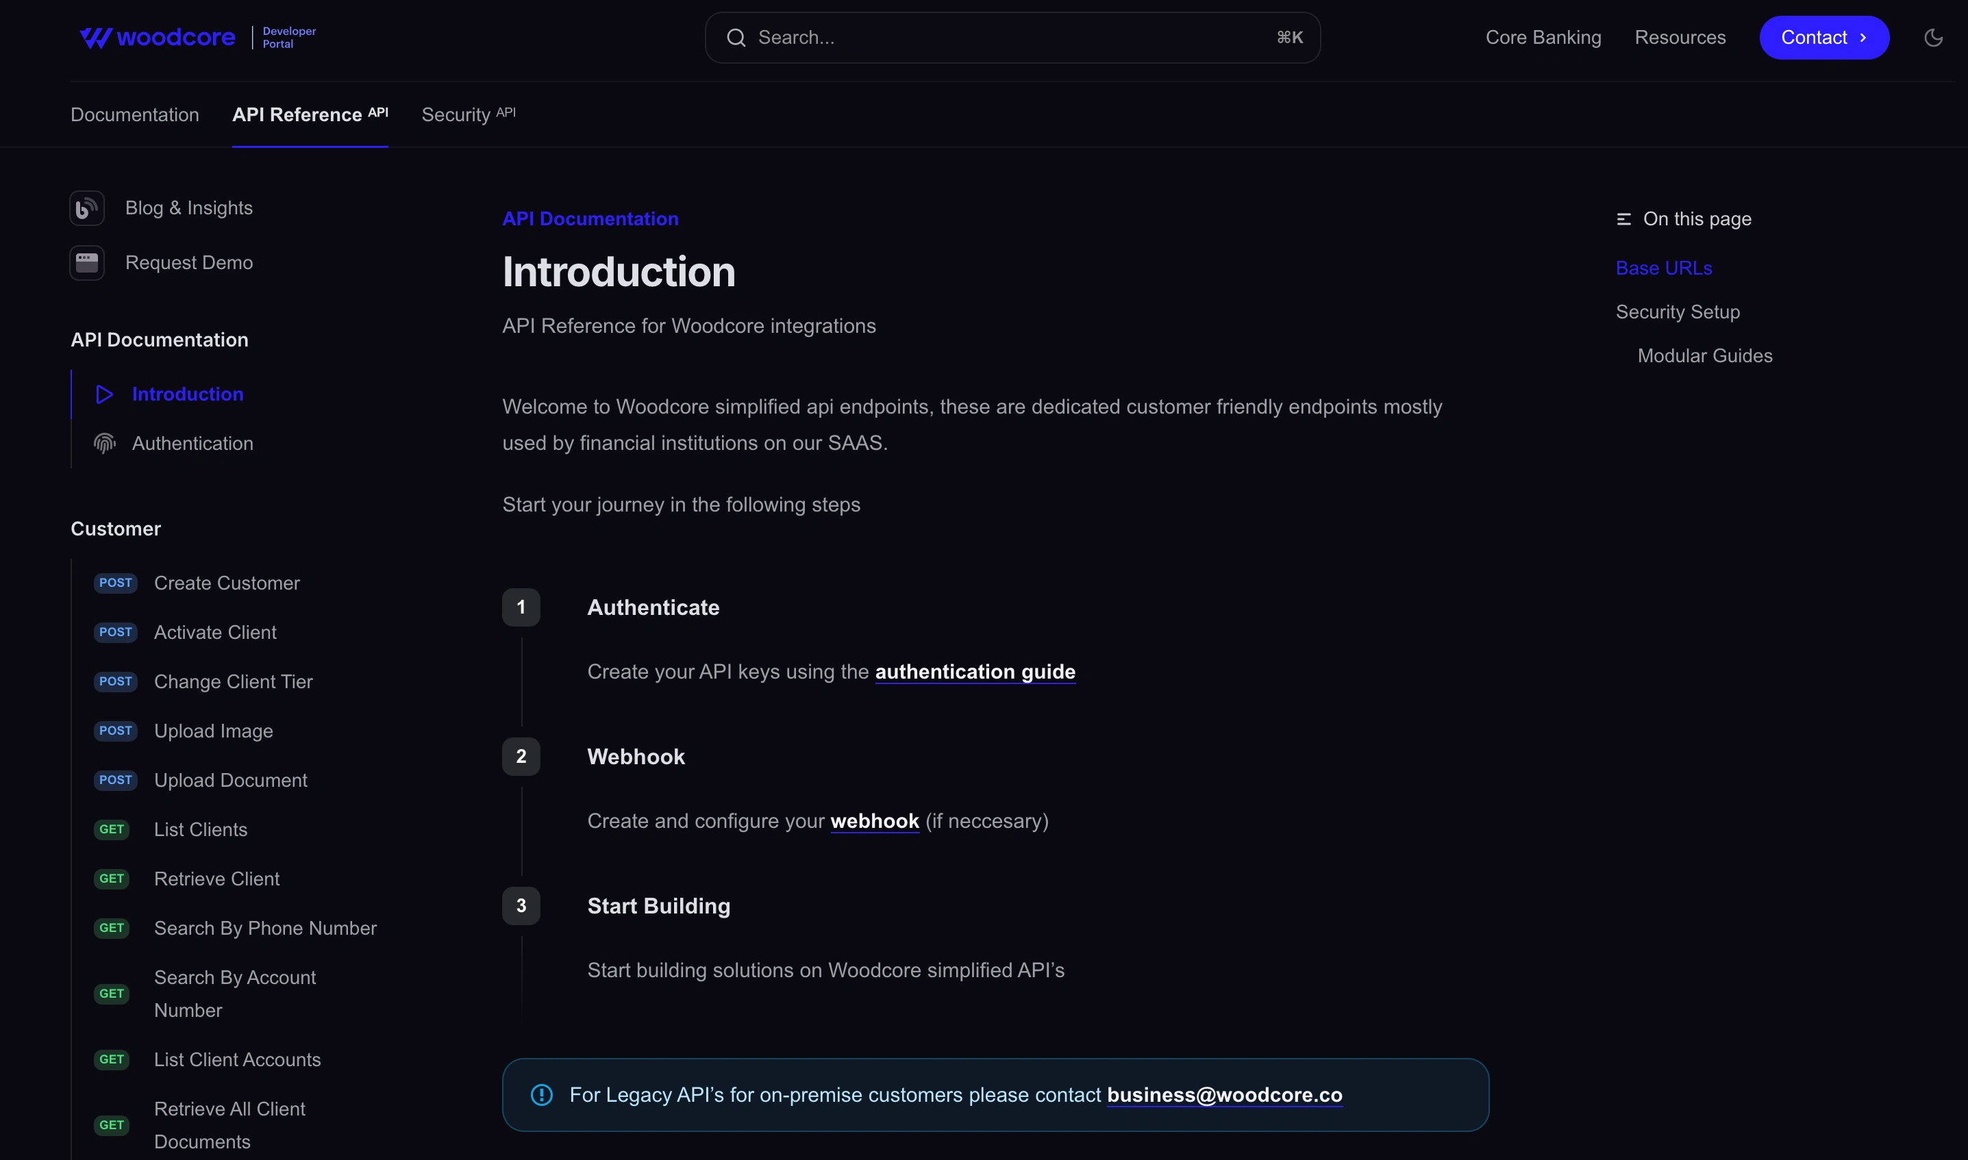
Task: Click the Authentication fingerprint icon
Action: click(104, 443)
